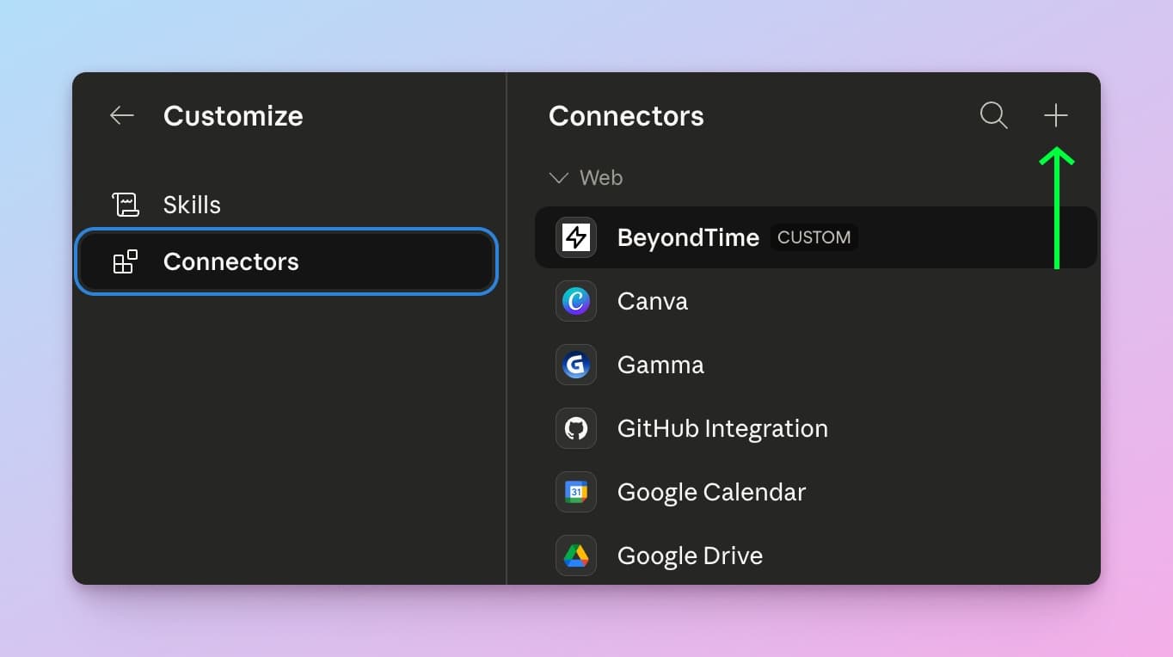This screenshot has width=1173, height=657.
Task: Click the Gamma app icon
Action: pyautogui.click(x=575, y=365)
